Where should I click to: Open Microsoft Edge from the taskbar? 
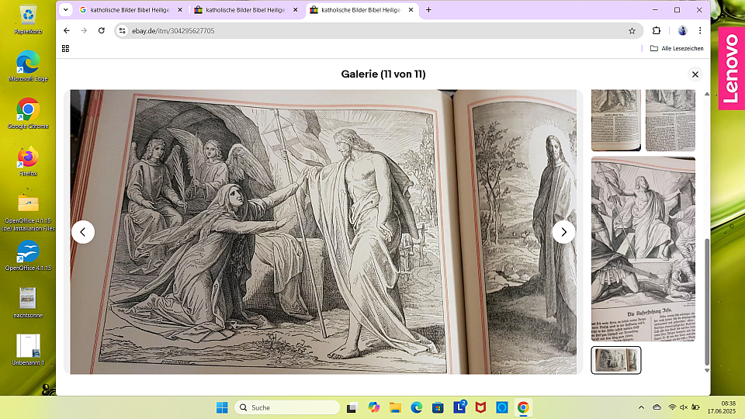416,407
